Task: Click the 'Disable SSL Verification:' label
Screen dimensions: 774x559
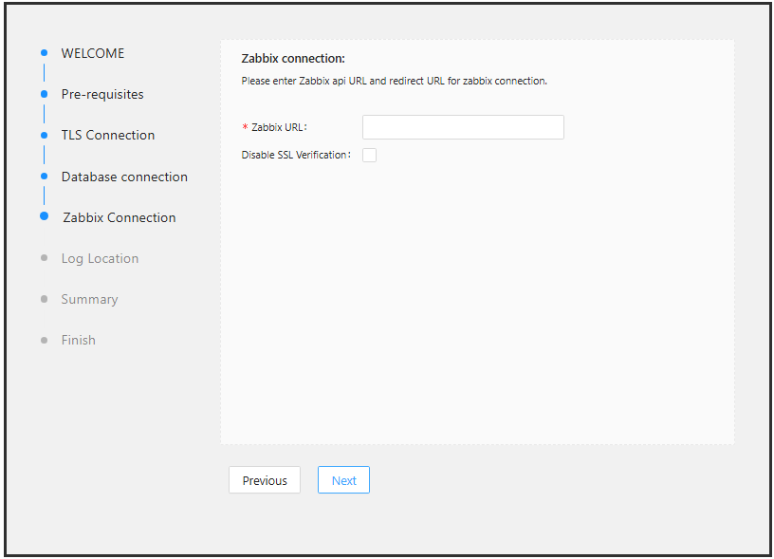Action: 296,155
